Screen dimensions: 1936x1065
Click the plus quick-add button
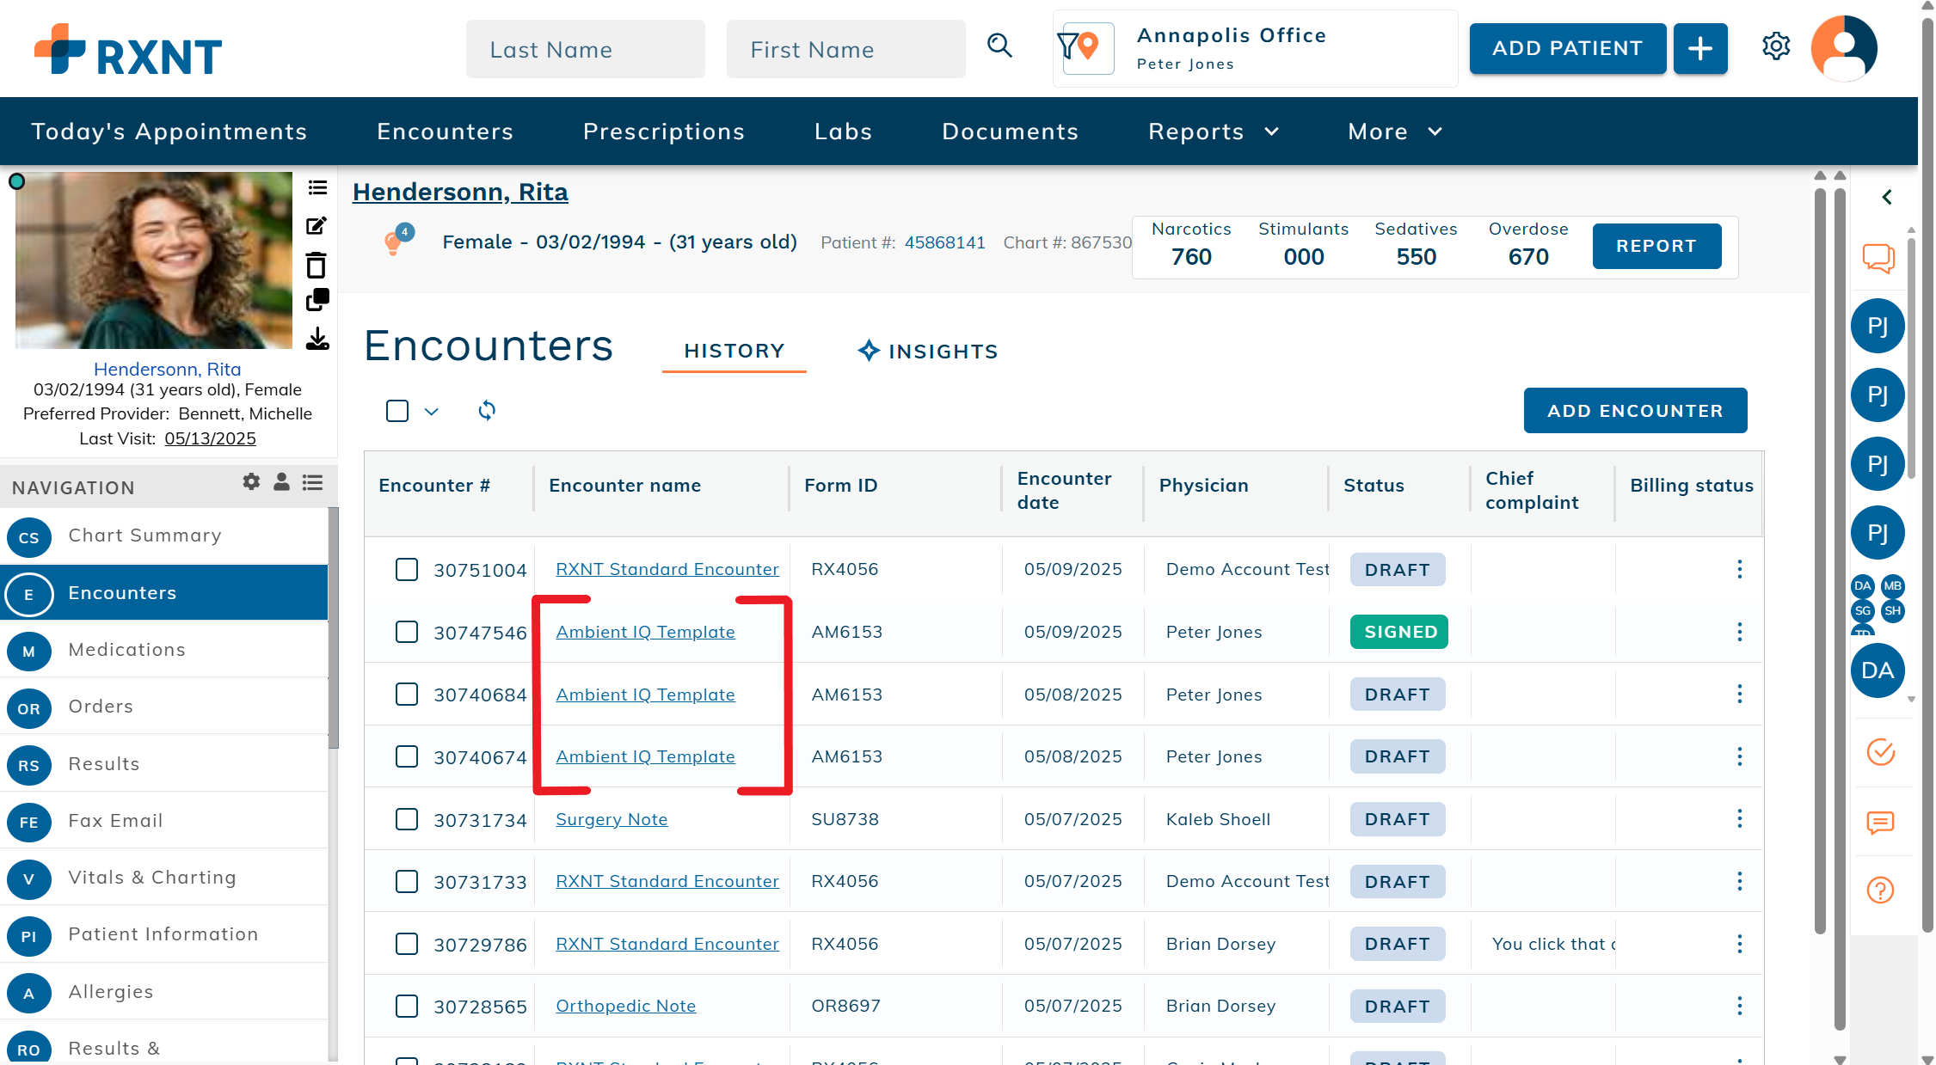click(x=1699, y=48)
